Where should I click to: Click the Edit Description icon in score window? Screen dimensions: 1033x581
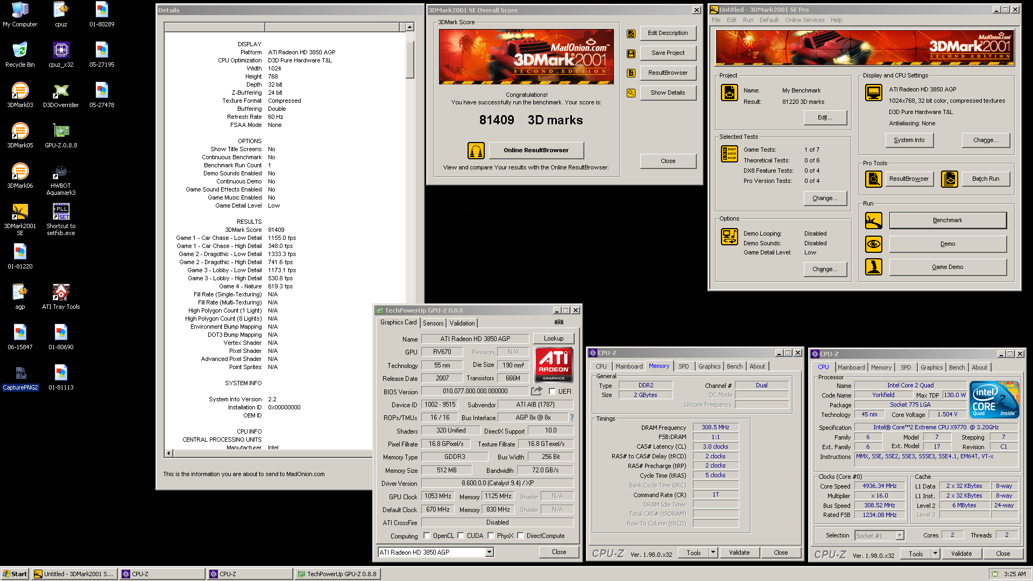pos(631,34)
